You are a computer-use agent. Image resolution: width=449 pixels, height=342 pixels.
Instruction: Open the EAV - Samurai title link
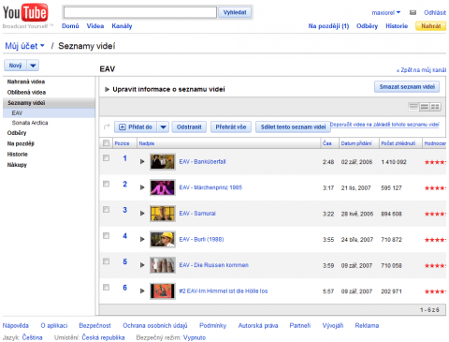197,214
